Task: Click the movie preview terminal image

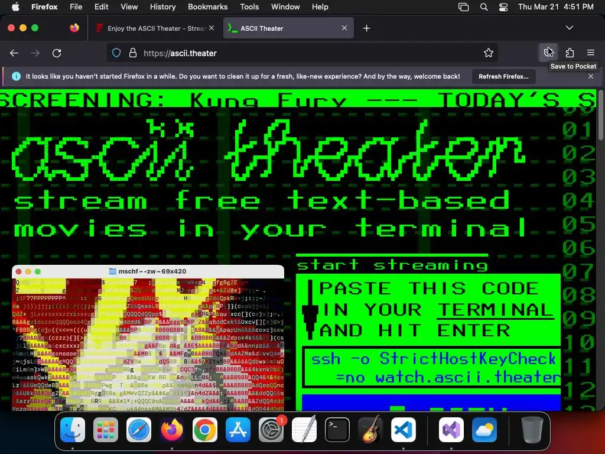Action: tap(148, 338)
